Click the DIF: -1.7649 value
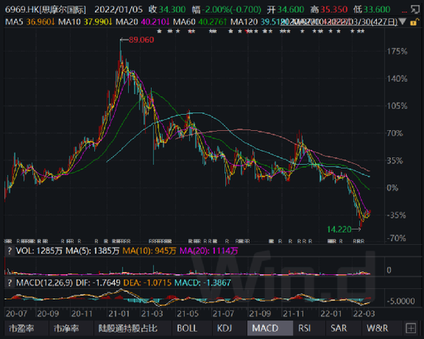424x339 pixels. coord(98,283)
